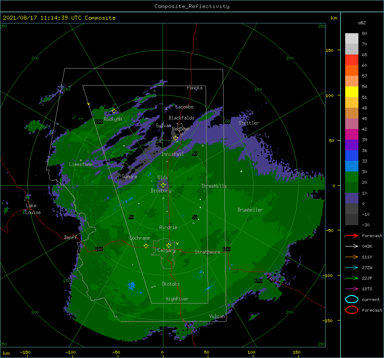Pick the pink swatch between 45 and 42

coord(352,123)
